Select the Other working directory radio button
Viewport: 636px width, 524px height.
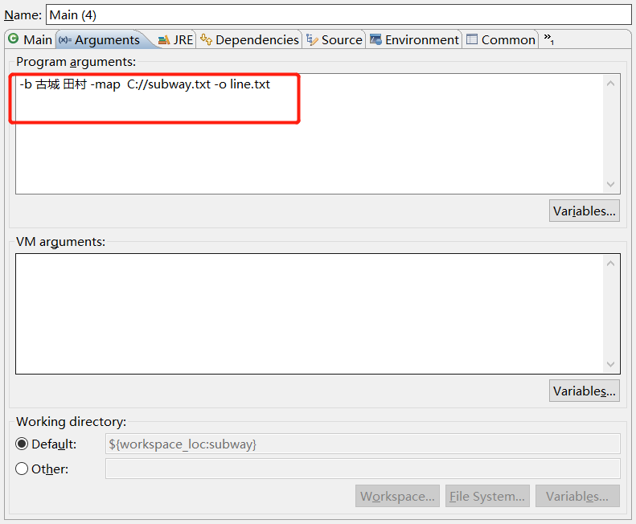(x=22, y=469)
